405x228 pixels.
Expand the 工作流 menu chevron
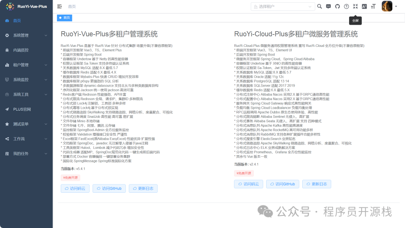coord(46,139)
